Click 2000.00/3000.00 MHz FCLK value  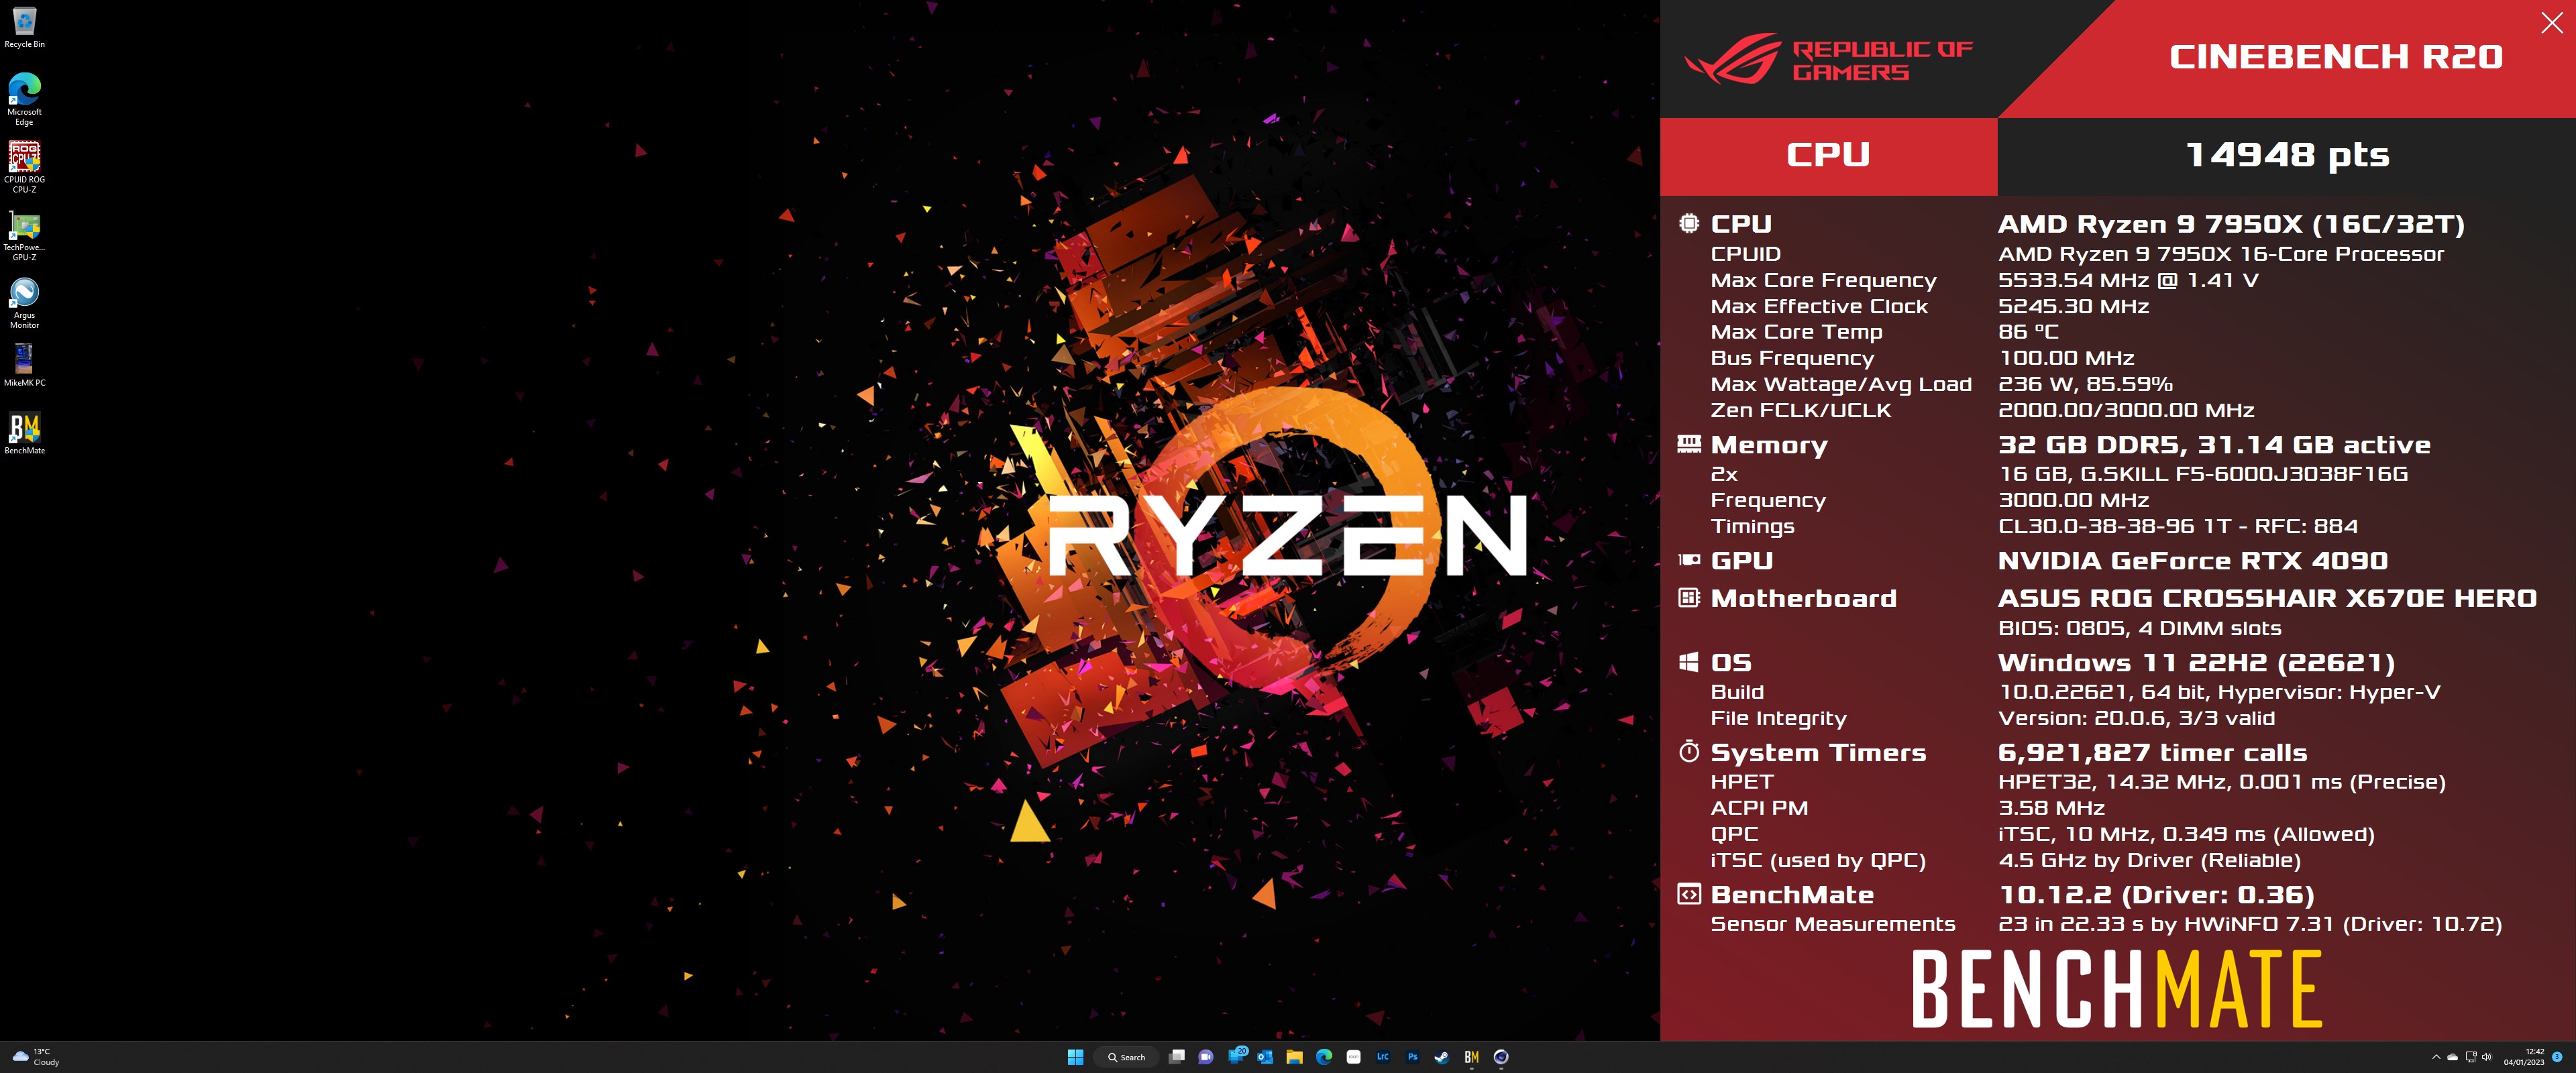tap(2126, 410)
